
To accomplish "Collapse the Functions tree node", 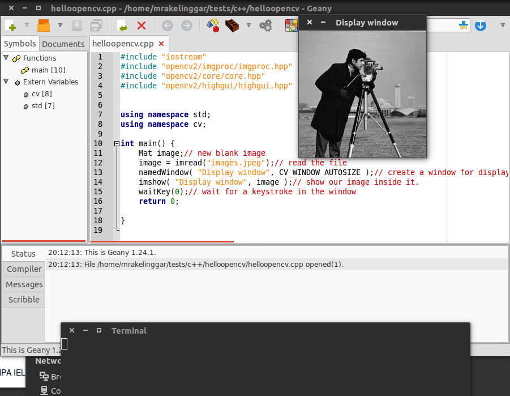I will 6,58.
